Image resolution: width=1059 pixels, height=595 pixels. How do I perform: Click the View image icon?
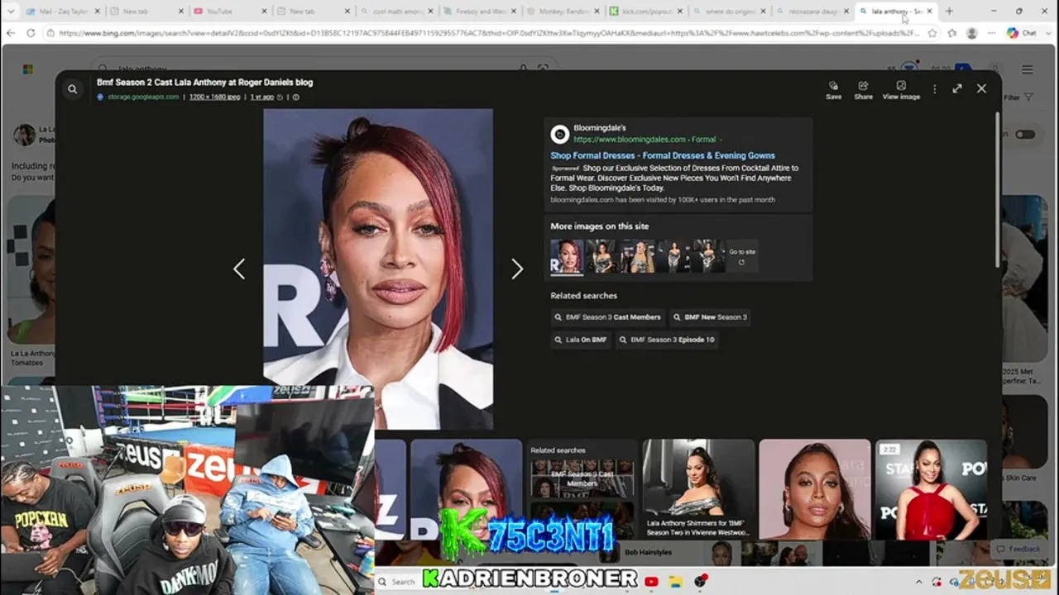[x=901, y=90]
